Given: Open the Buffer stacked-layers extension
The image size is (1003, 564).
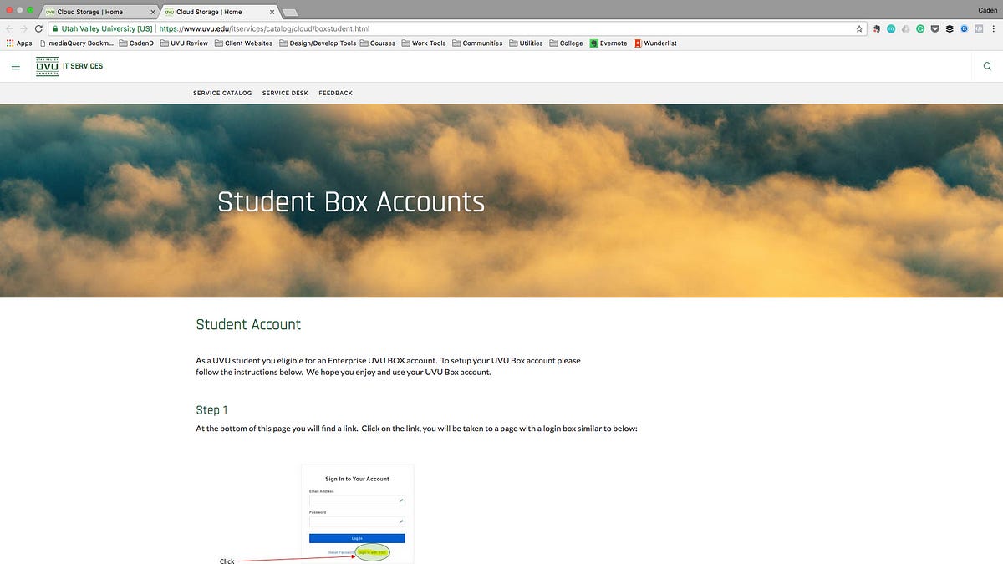Looking at the screenshot, I should 949,28.
